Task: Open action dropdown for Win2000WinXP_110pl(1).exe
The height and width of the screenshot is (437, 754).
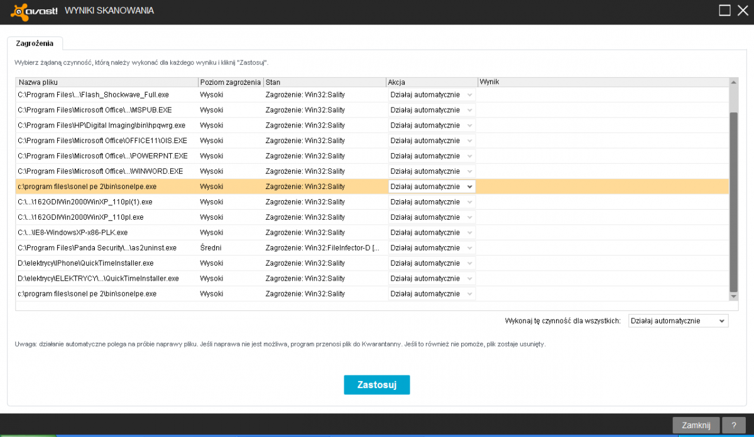Action: pyautogui.click(x=432, y=202)
